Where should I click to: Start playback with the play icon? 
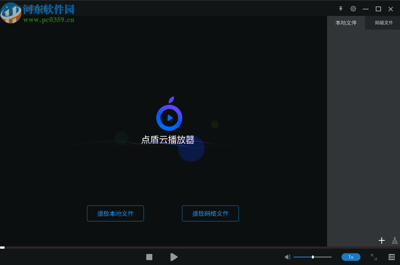(x=174, y=257)
